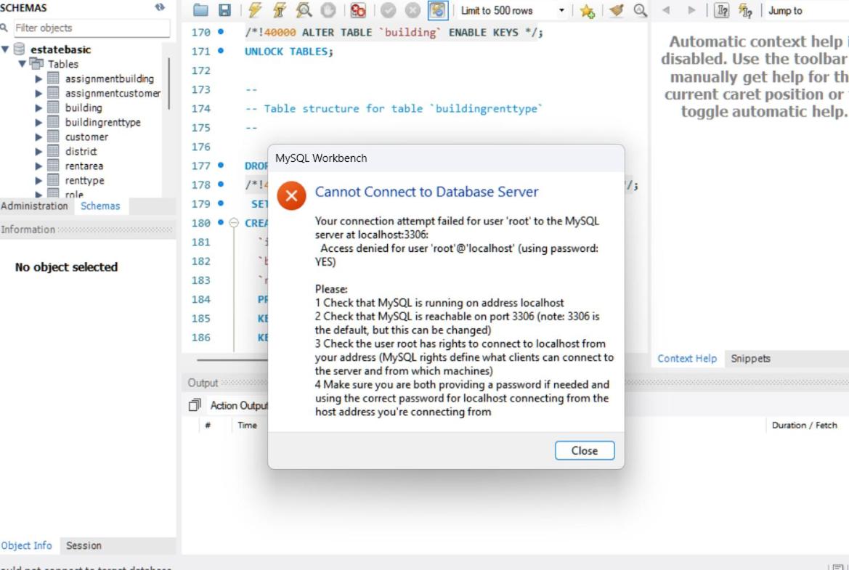Toggle automatic context help button
849x570 pixels.
pos(745,11)
